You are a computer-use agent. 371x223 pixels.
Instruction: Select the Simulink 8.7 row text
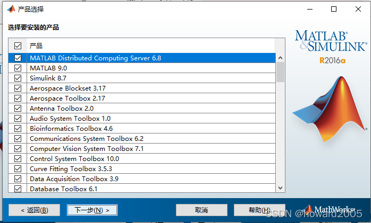click(48, 78)
